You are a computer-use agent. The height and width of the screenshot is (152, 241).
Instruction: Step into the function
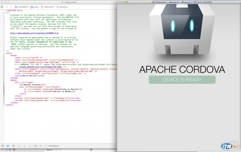pos(25,146)
